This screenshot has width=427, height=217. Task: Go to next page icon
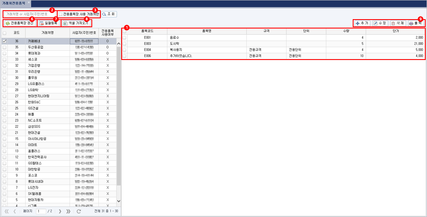60,211
